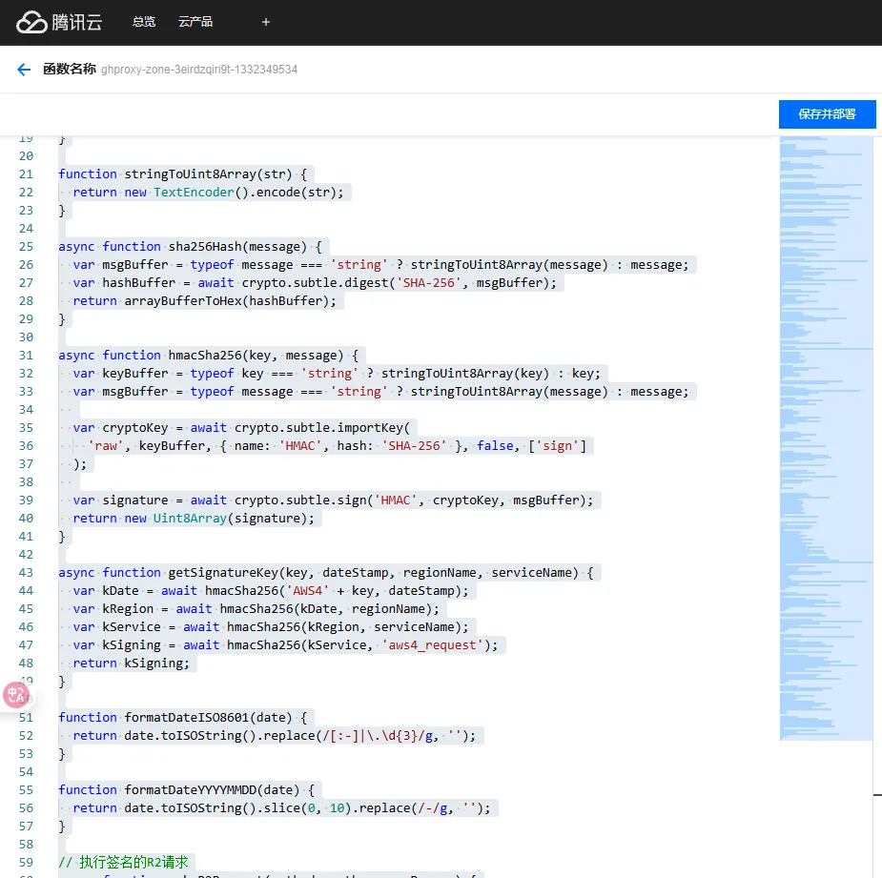Click the Tencent Cloud logo
Image resolution: width=882 pixels, height=878 pixels.
pos(59,22)
